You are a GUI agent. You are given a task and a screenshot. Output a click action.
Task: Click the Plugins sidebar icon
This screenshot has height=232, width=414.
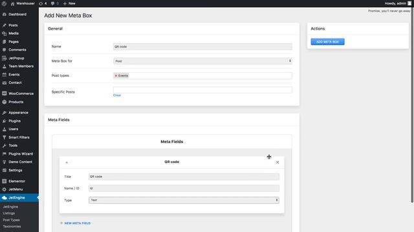pos(5,121)
